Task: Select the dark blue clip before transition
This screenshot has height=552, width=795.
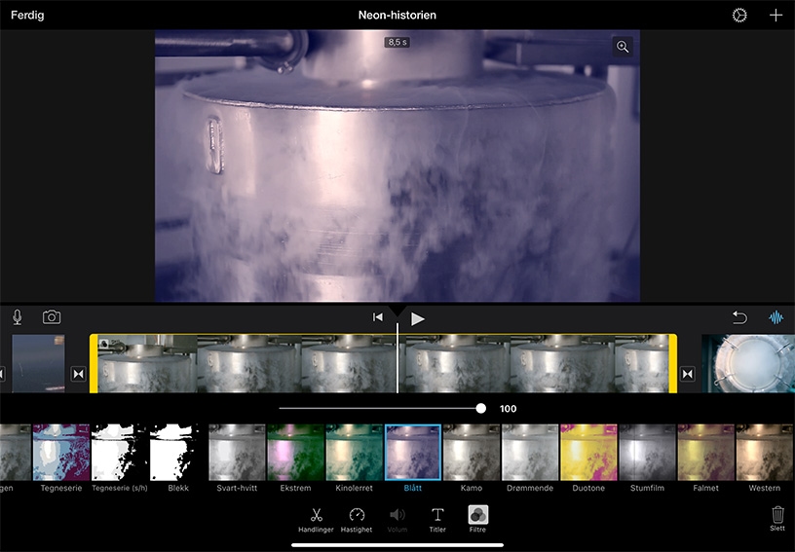Action: tap(39, 363)
